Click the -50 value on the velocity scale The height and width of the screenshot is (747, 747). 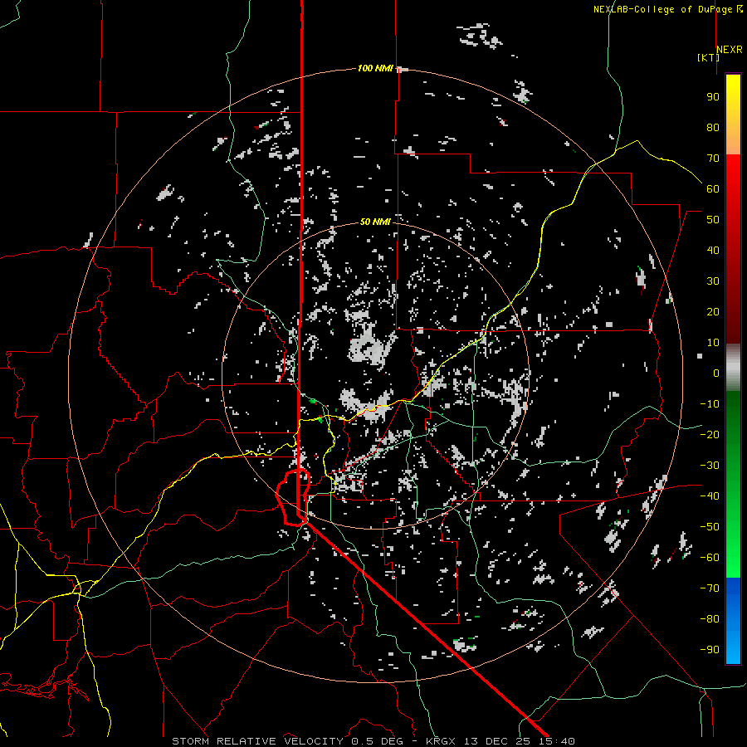(710, 527)
